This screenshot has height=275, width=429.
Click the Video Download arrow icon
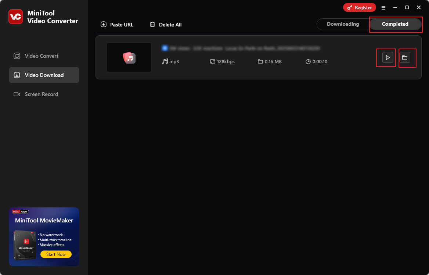tap(17, 75)
